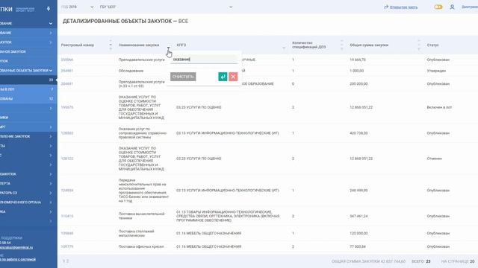Collapse the topmost sidebar section chevron

point(51,23)
